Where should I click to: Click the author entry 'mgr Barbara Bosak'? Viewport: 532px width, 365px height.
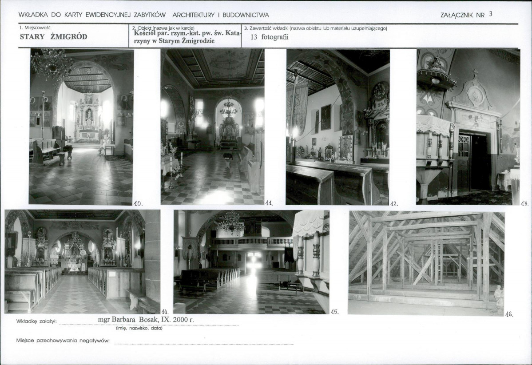pos(146,319)
